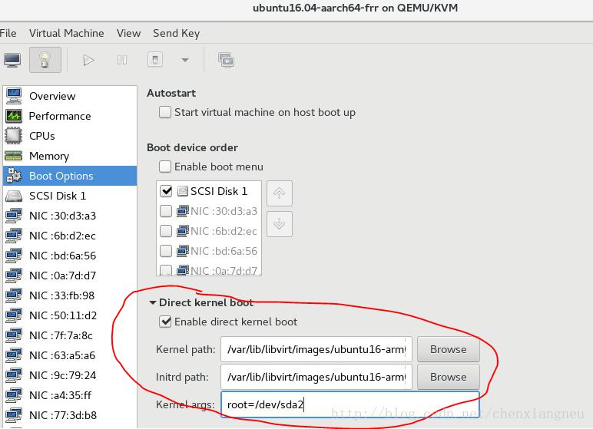Check NIC :bd:6a:56 boot device checkbox
Image resolution: width=593 pixels, height=429 pixels.
point(166,251)
